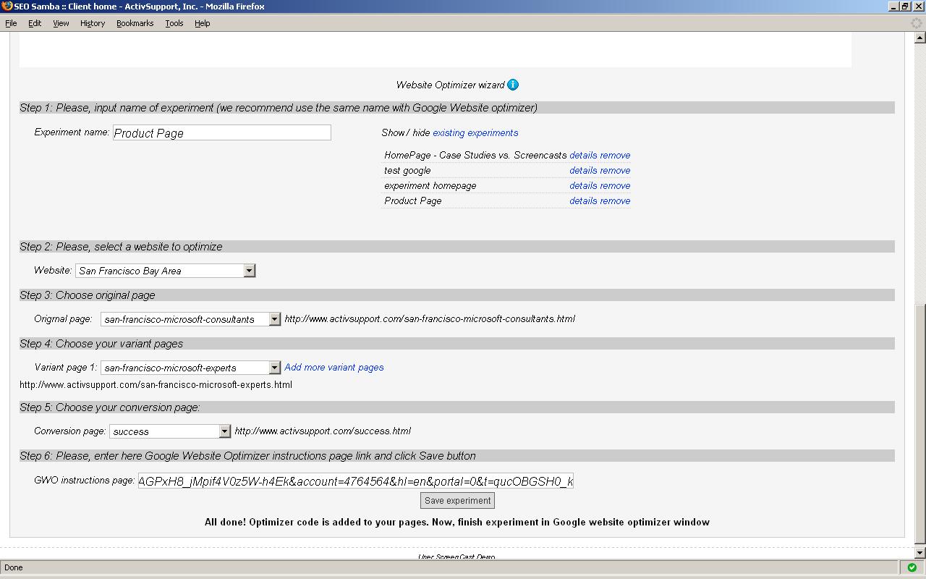Focus the Experiment name input field

(222, 132)
